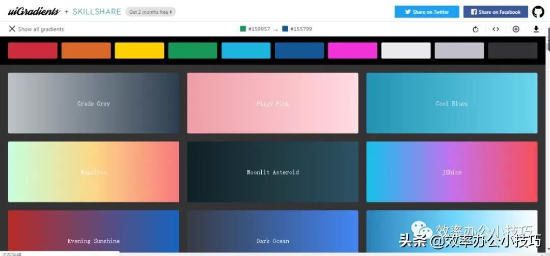The image size is (550, 256).
Task: Click the rotate gradient icon
Action: click(x=476, y=29)
